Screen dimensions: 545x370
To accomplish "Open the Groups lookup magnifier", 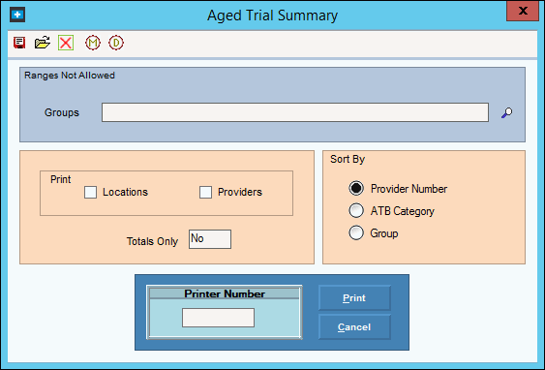I will (x=507, y=112).
